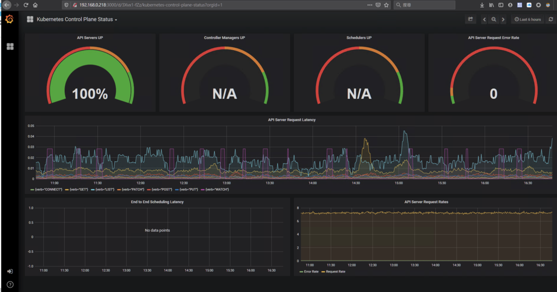The width and height of the screenshot is (557, 292).
Task: Open page actions three-dots menu
Action: 370,5
